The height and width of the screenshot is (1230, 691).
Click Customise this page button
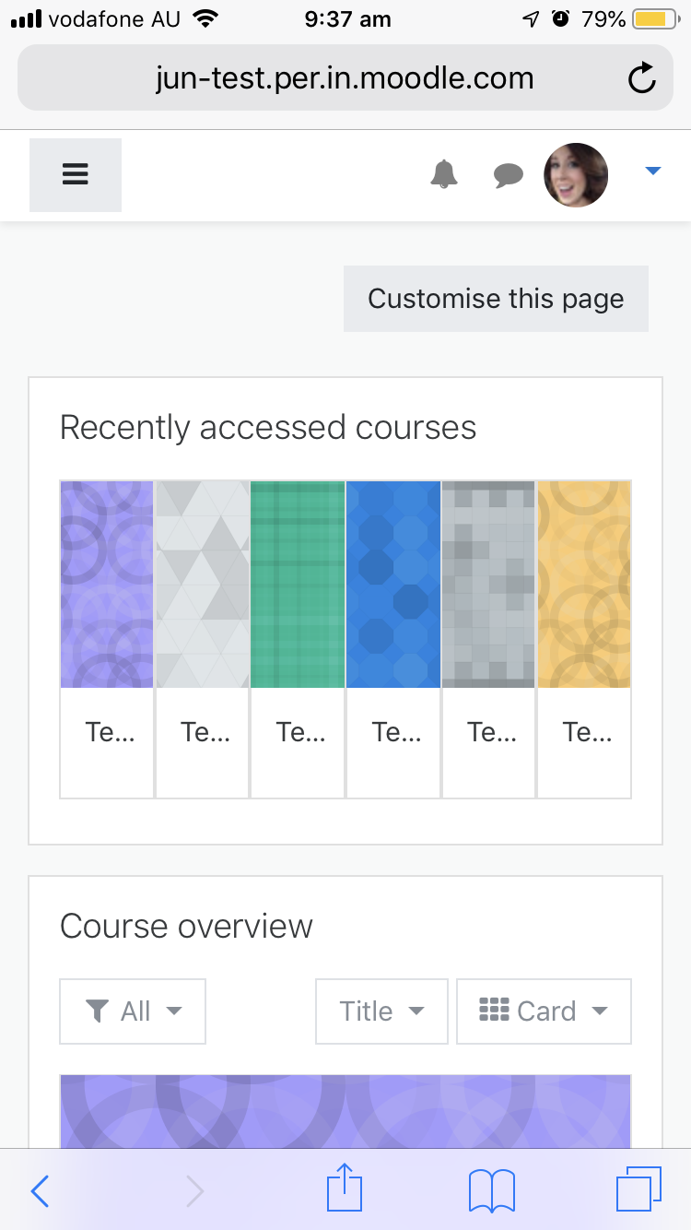click(x=496, y=299)
